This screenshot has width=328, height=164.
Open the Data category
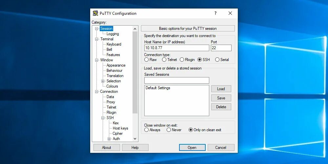pos(110,97)
